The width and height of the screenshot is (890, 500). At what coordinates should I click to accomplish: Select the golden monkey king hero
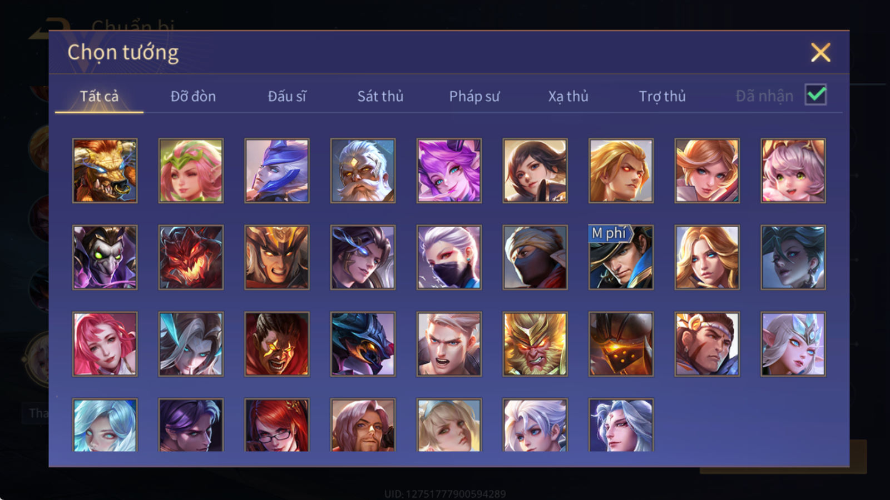(x=535, y=344)
